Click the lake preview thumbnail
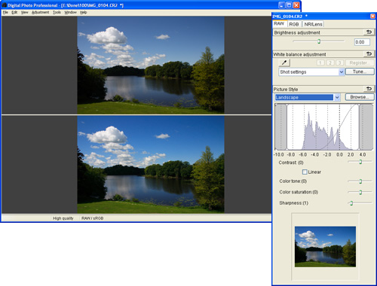The width and height of the screenshot is (377, 286). pyautogui.click(x=325, y=247)
